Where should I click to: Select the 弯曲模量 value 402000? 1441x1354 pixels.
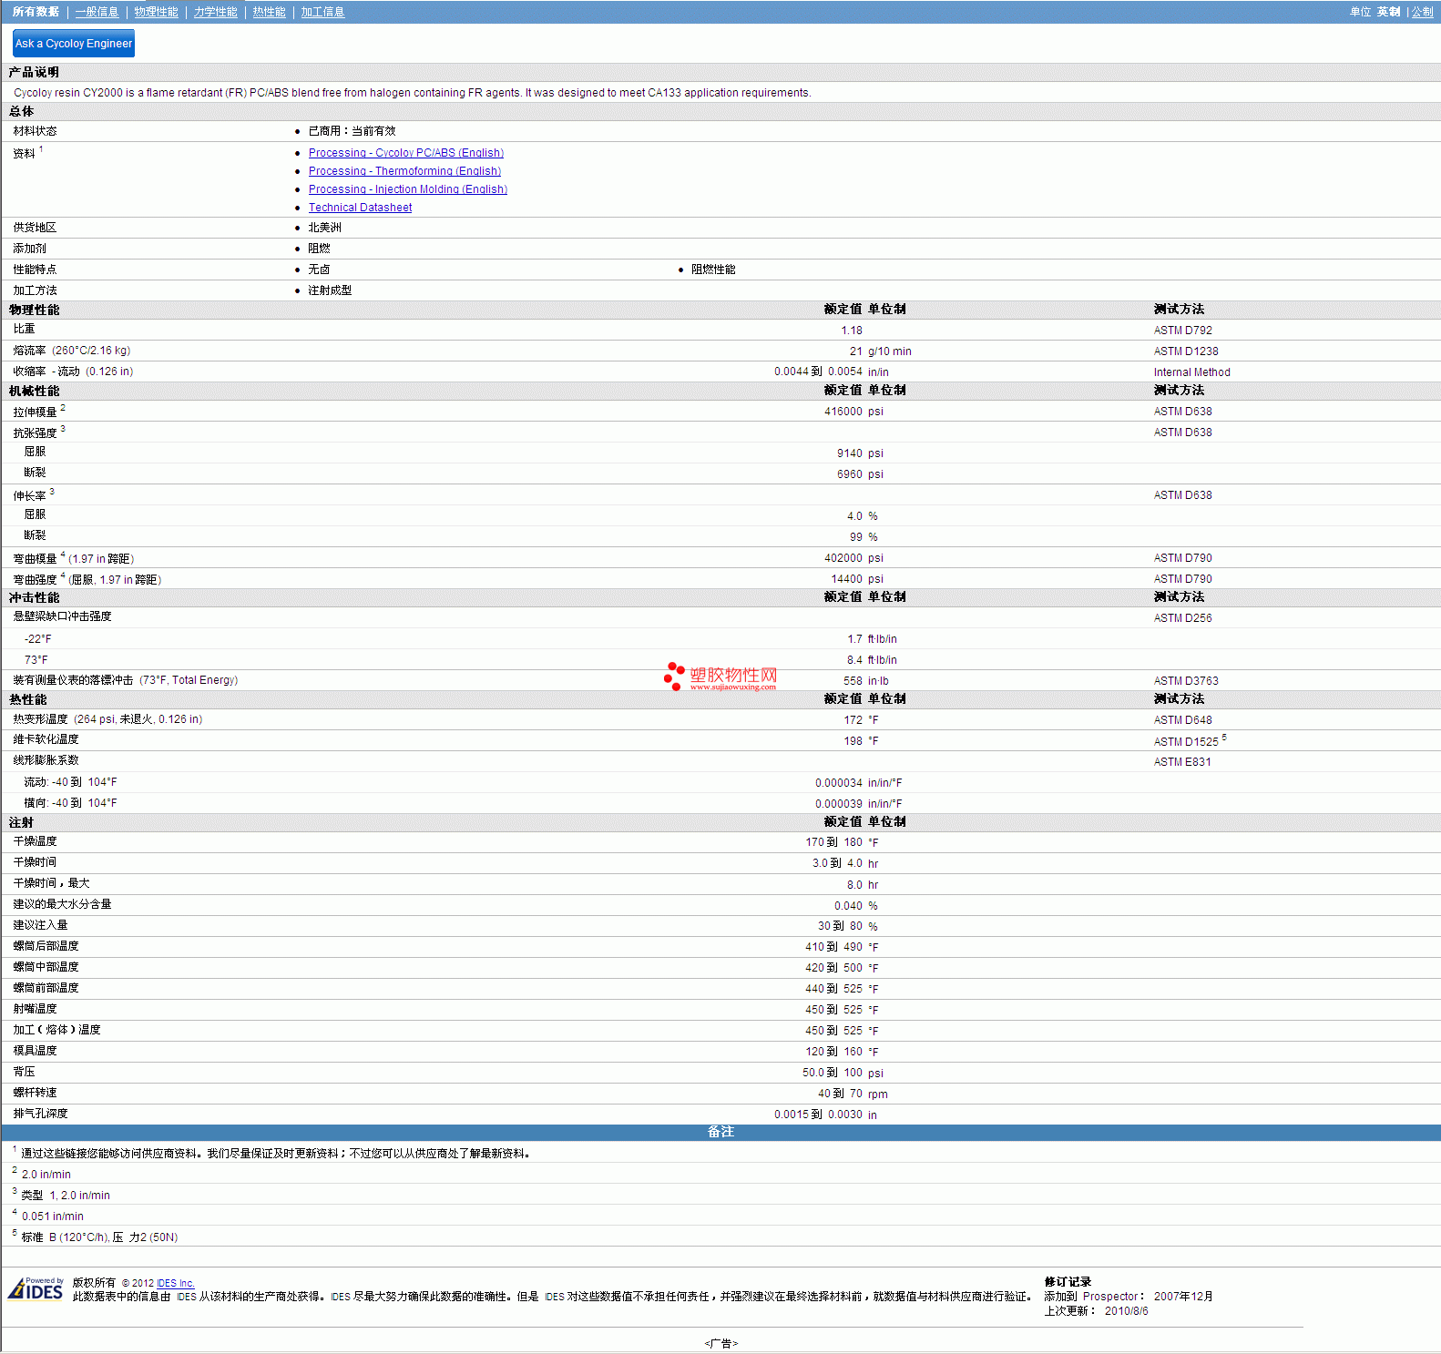[843, 558]
